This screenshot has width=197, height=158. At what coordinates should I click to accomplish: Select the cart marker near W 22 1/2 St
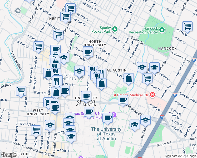point(36,131)
